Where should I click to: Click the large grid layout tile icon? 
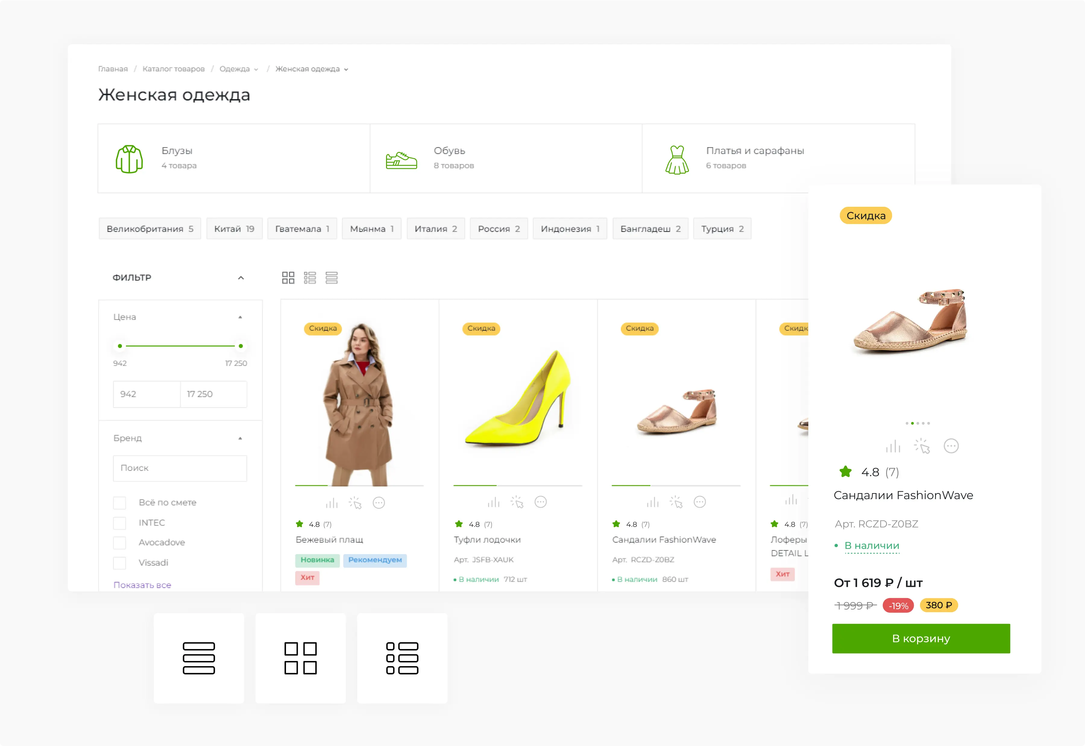tap(300, 658)
